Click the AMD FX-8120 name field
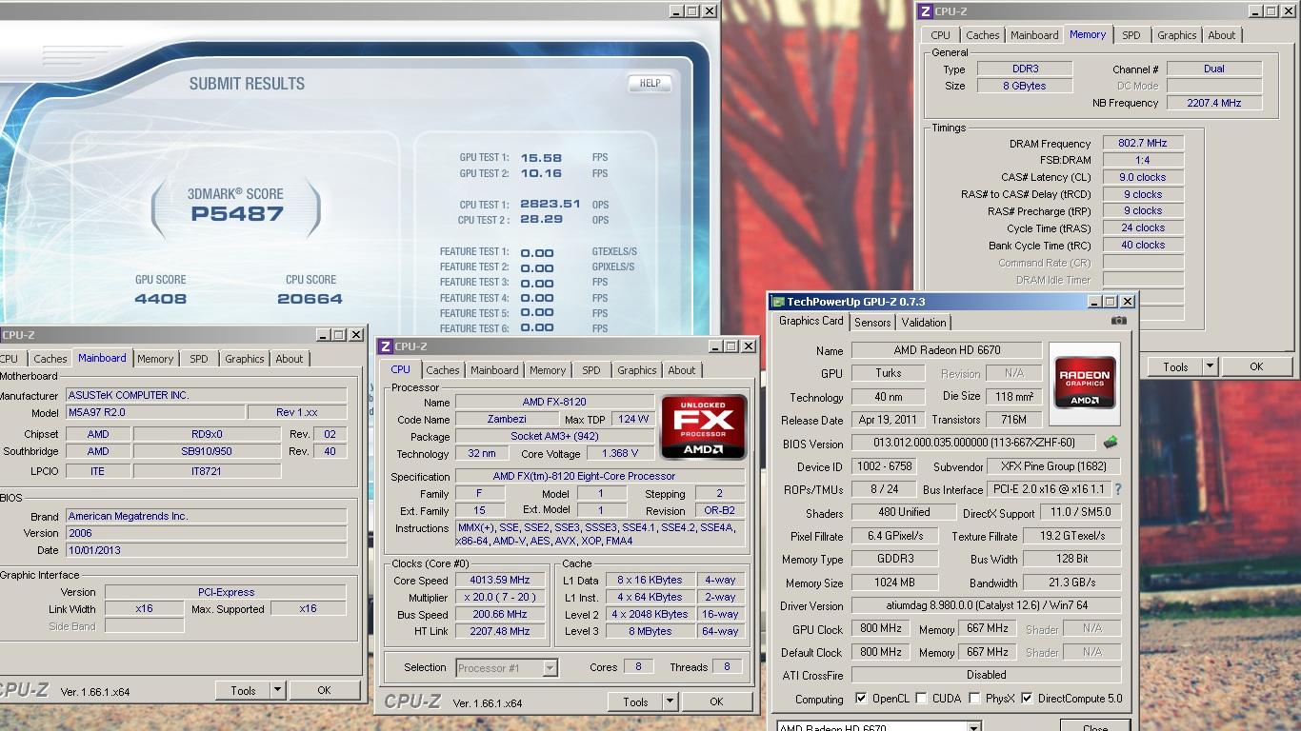Screen dimensions: 1301x731 click(554, 403)
